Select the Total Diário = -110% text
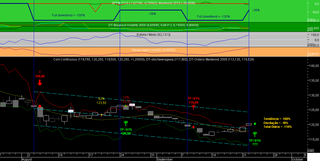Viewport: 320px width, 161px height. click(x=278, y=127)
